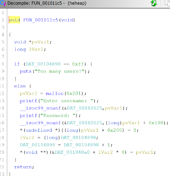This screenshot has height=176, width=170.
Task: Click the puts call on line 9
Action: (x=25, y=71)
